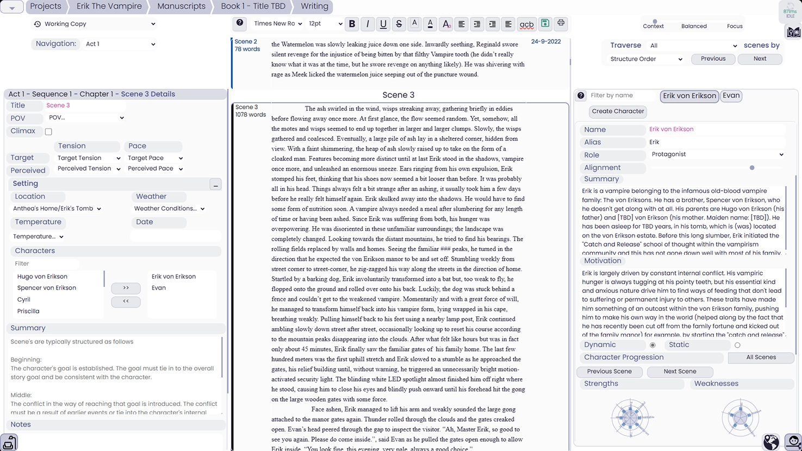Enable the Dynamic character radio button
This screenshot has width=802, height=451.
(652, 344)
